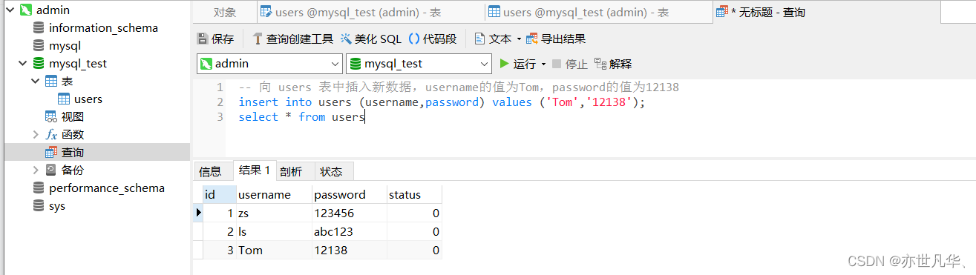Switch to the 信息 info tab
Screen dimensions: 976x275
click(210, 171)
